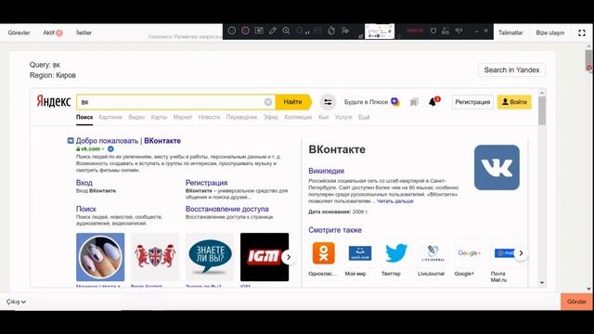Click the water drop icon in the recorder toolbar
This screenshot has width=594, height=334.
(x=331, y=31)
